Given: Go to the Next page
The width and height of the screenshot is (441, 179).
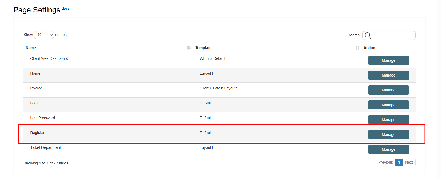Looking at the screenshot, I should pyautogui.click(x=409, y=162).
